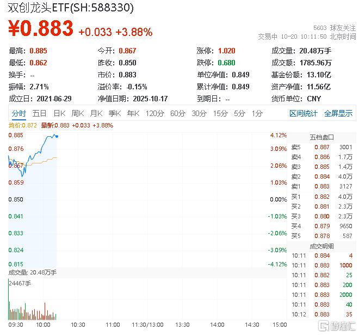Show the 月K monthly chart
This screenshot has height=335, width=359.
(x=96, y=113)
